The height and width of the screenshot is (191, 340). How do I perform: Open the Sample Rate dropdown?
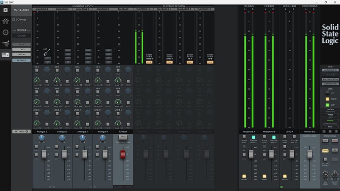coord(330,115)
